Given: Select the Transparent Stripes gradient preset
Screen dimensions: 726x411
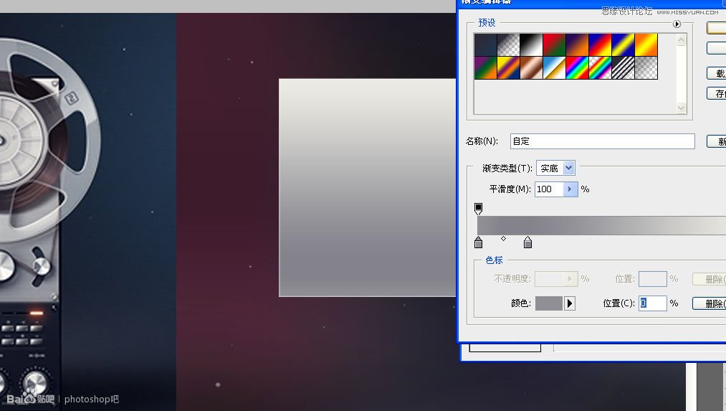Looking at the screenshot, I should [x=623, y=67].
